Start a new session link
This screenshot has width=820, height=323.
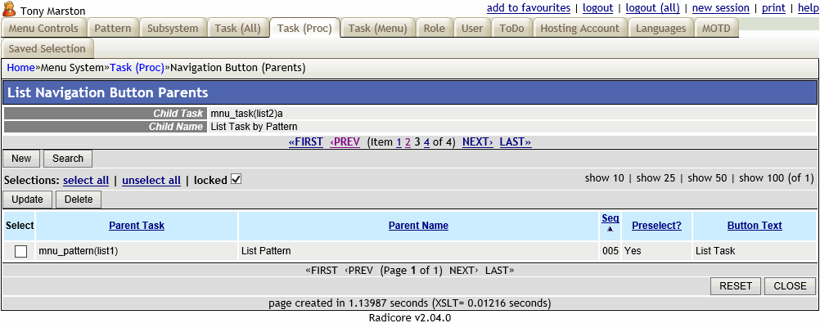click(721, 8)
